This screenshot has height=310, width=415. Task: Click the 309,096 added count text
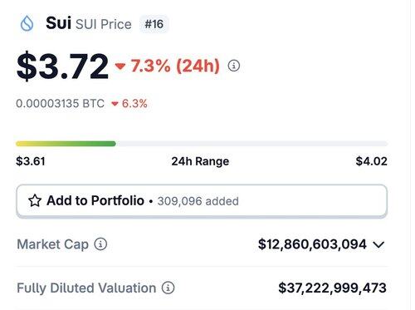coord(198,201)
